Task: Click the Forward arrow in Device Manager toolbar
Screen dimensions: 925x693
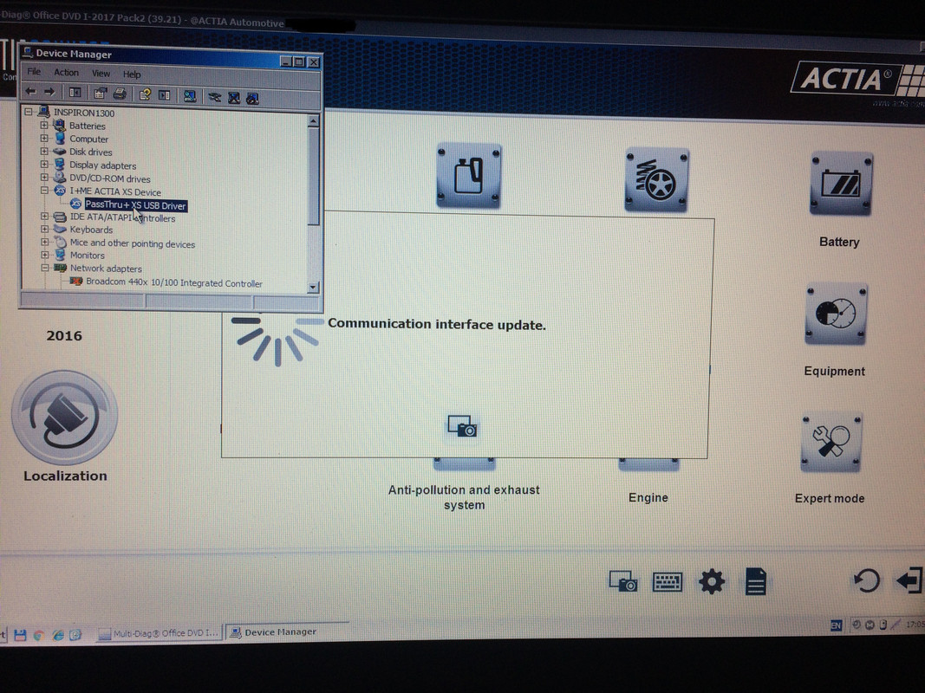Action: point(49,92)
